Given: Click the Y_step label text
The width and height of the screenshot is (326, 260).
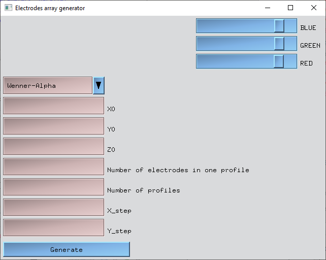Looking at the screenshot, I should [119, 231].
